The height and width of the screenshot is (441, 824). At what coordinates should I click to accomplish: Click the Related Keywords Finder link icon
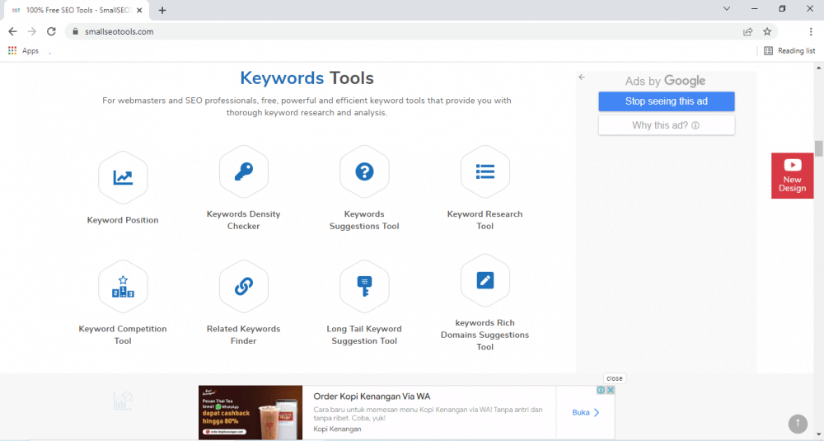[243, 286]
